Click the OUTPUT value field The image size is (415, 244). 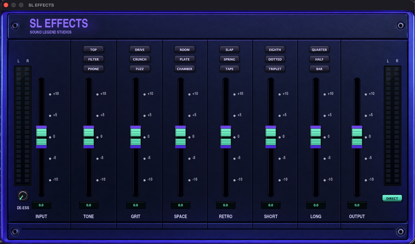[357, 205]
